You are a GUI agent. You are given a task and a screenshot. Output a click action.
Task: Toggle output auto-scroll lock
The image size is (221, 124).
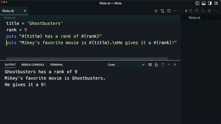(x=156, y=65)
